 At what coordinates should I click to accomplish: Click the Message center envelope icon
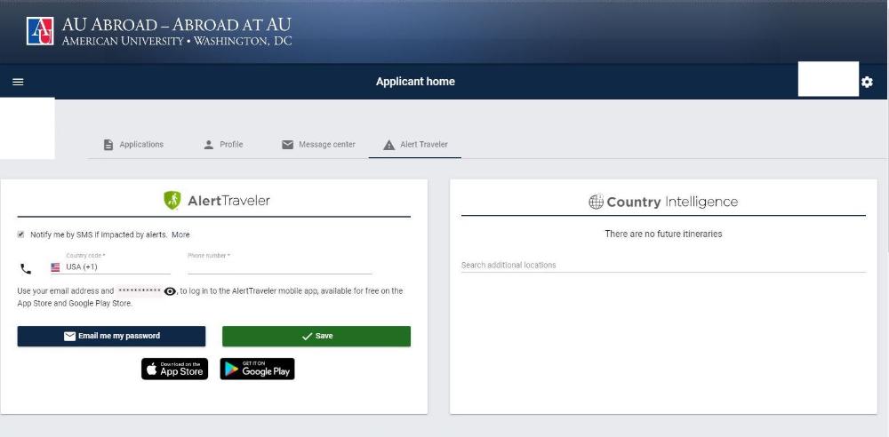coord(287,145)
